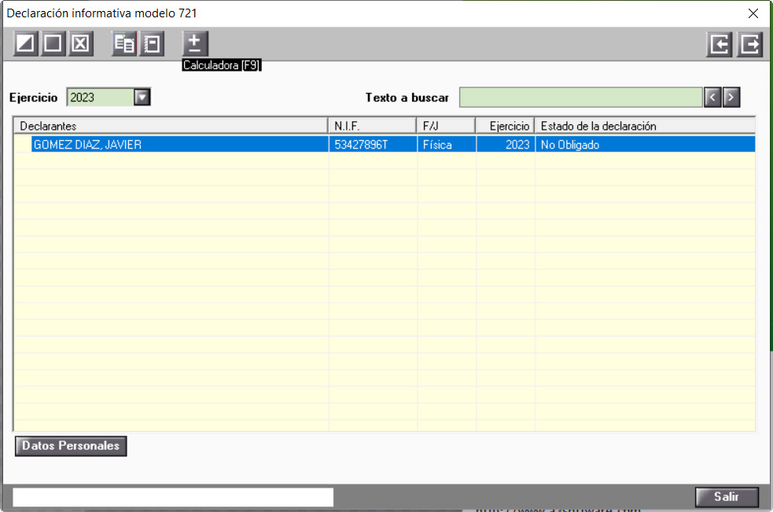
Task: Open the Datos Personales button
Action: click(x=71, y=446)
